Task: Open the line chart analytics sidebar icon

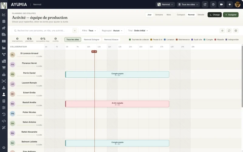Action: tap(4, 15)
